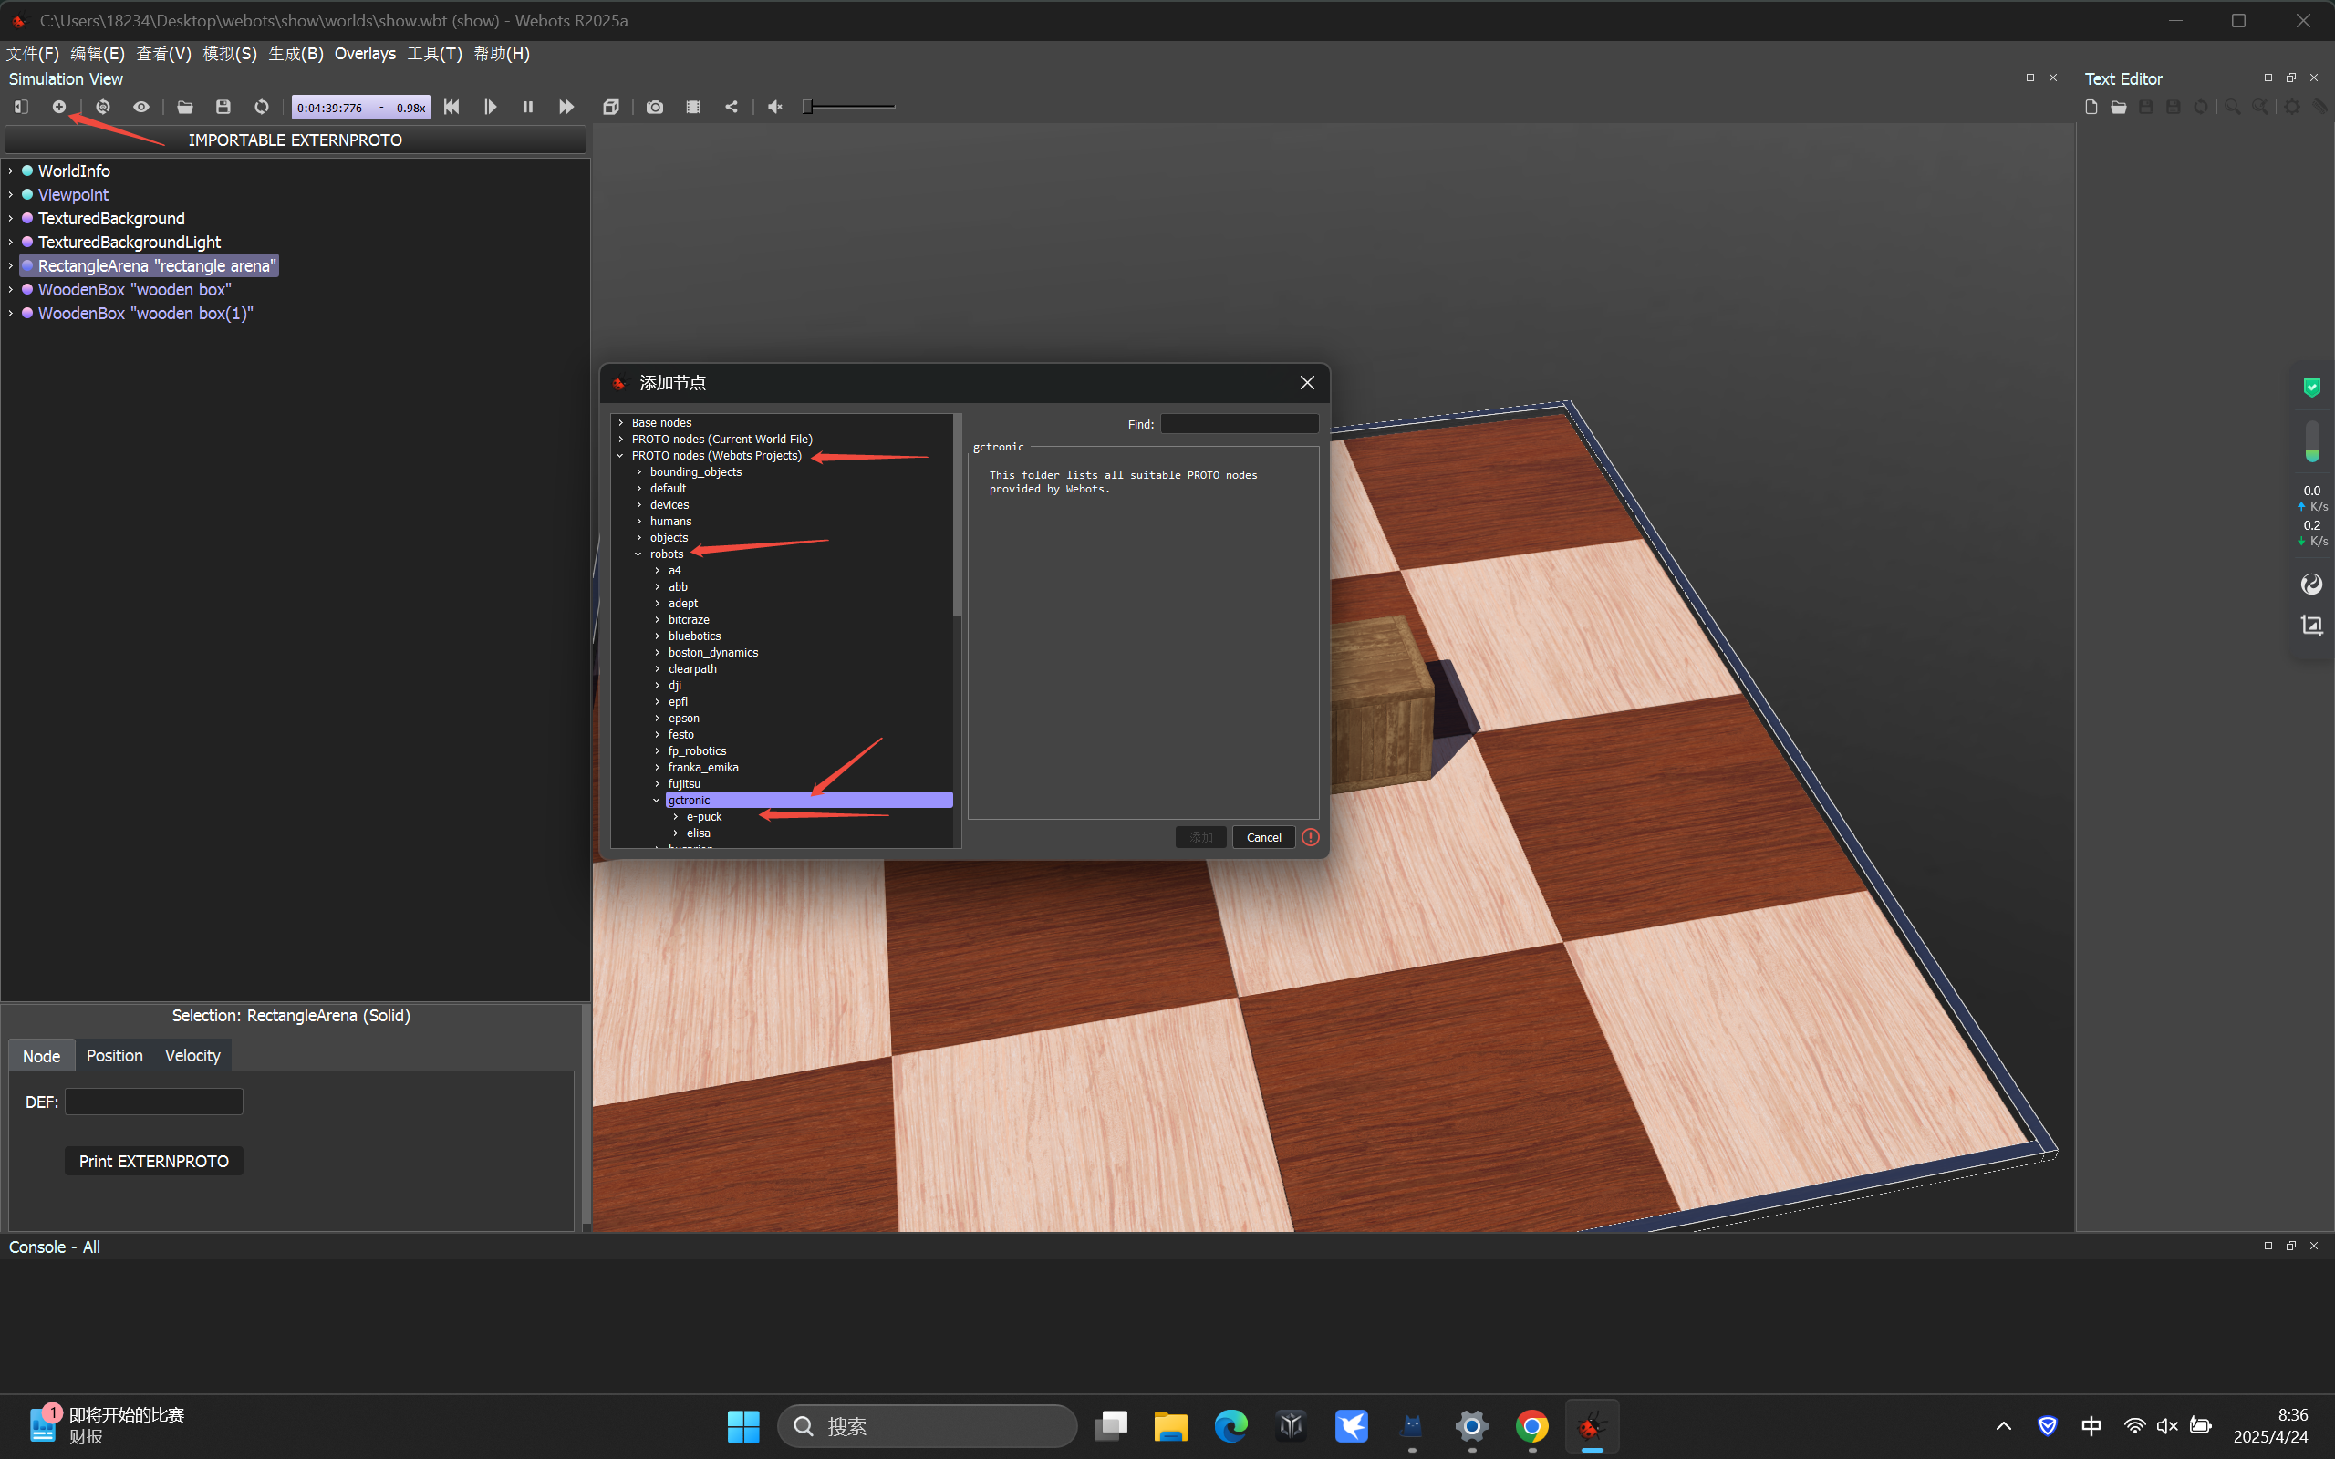This screenshot has width=2335, height=1459.
Task: Reset simulation with the rewind icon
Action: pos(451,107)
